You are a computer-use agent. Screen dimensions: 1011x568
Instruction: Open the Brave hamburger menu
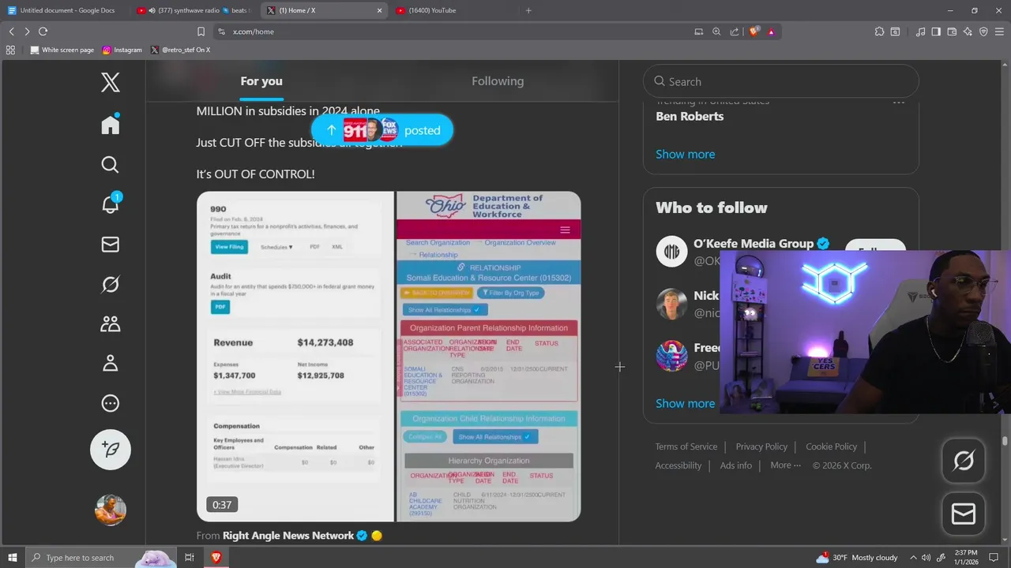999,32
